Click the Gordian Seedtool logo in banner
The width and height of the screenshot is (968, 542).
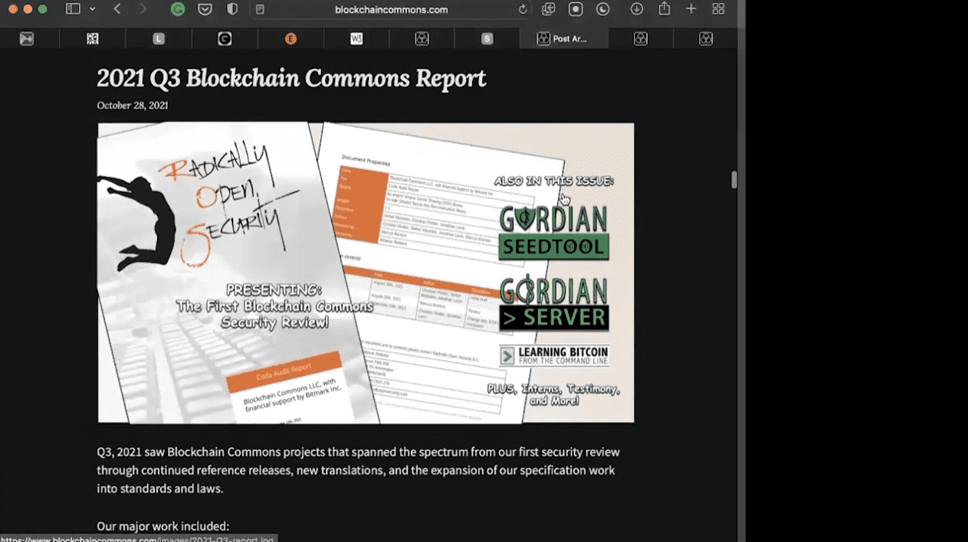(553, 233)
